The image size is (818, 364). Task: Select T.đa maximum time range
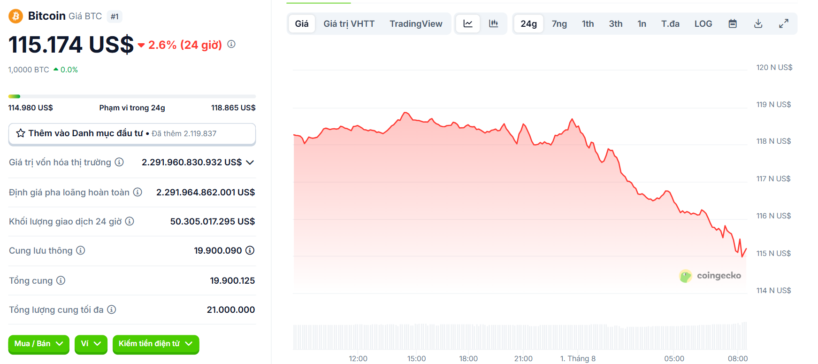point(670,23)
